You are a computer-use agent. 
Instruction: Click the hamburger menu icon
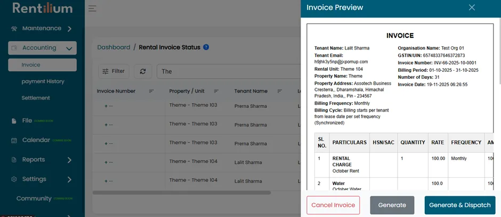[x=92, y=9]
